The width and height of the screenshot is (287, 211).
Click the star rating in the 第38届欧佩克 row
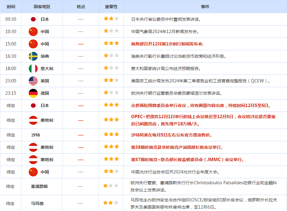111,147
